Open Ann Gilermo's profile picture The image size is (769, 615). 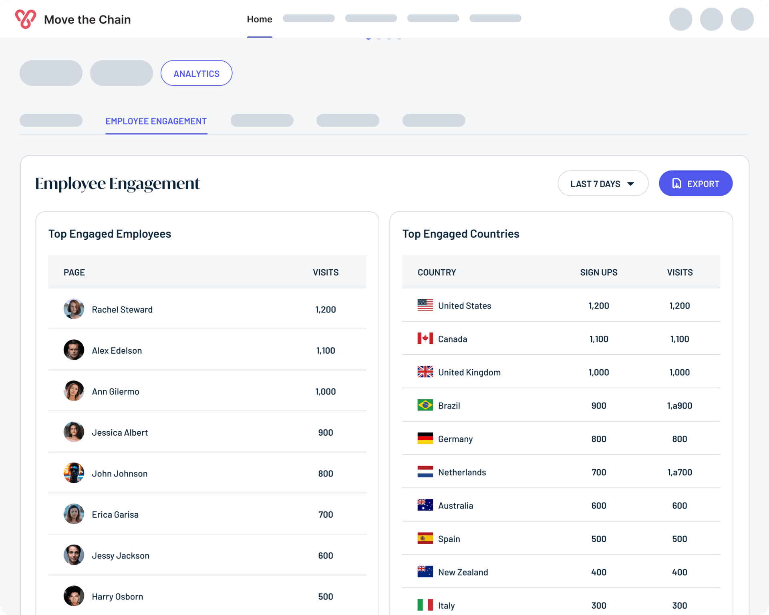[x=74, y=391]
